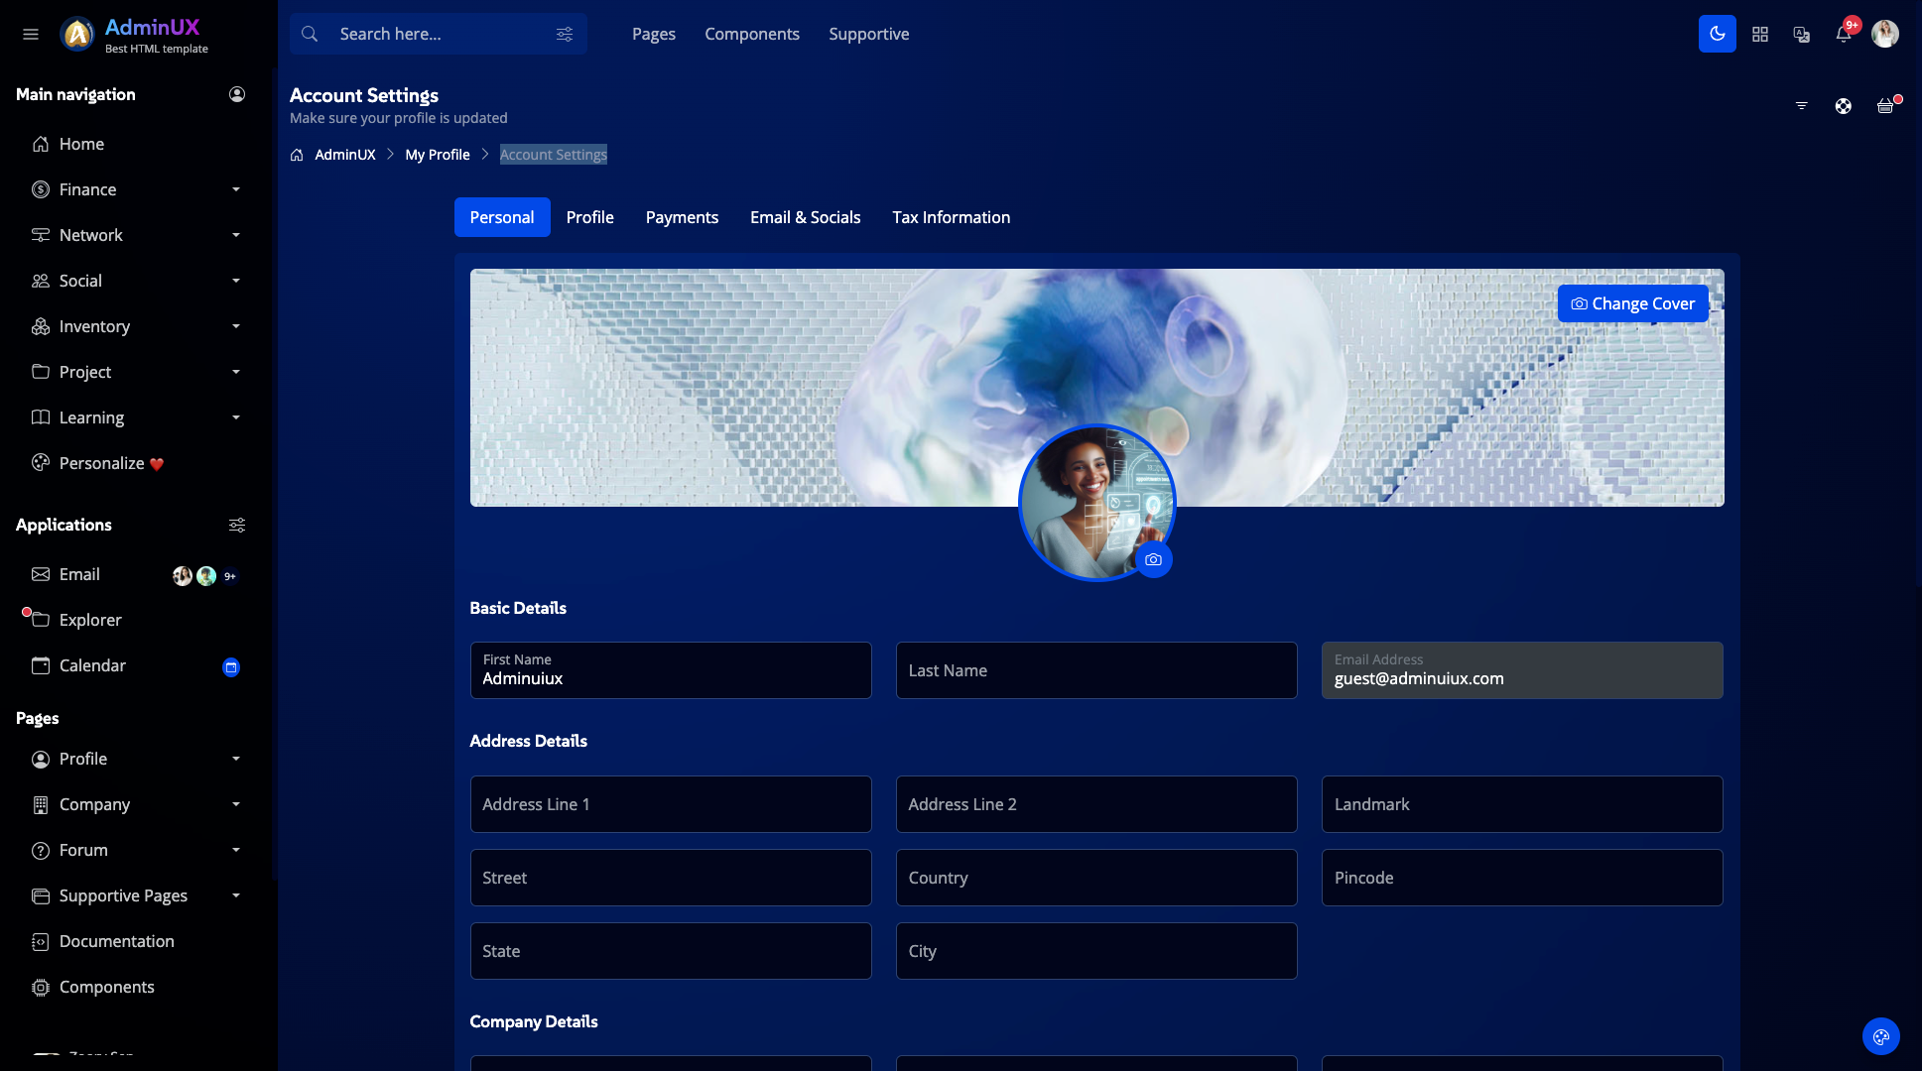Click camera icon on profile photo

[x=1153, y=559]
